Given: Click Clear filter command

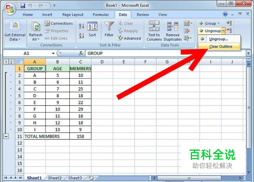Looking at the screenshot, I should pyautogui.click(x=126, y=24).
